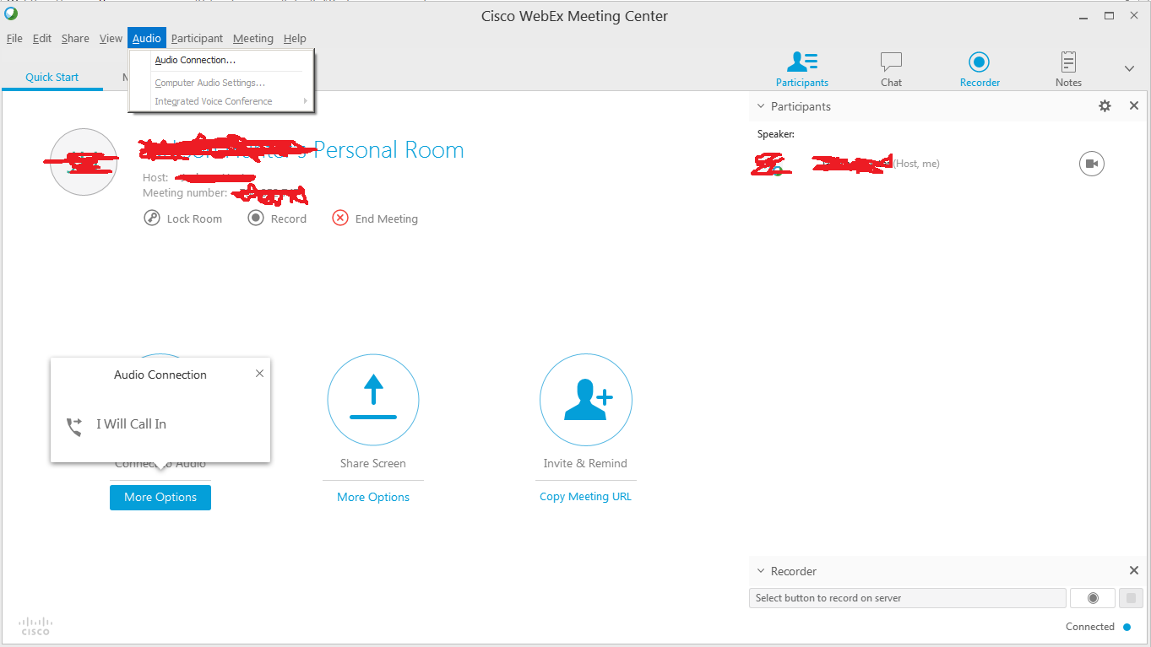Screen dimensions: 1151x647
Task: Expand more panel options chevron
Action: 1129,68
